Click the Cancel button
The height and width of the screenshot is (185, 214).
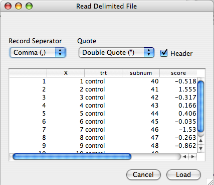tap(143, 175)
